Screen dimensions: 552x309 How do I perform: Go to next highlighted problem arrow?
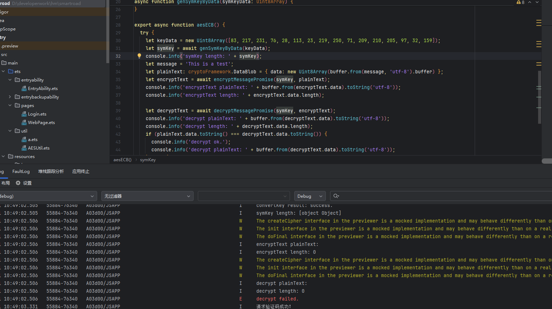[x=537, y=2]
